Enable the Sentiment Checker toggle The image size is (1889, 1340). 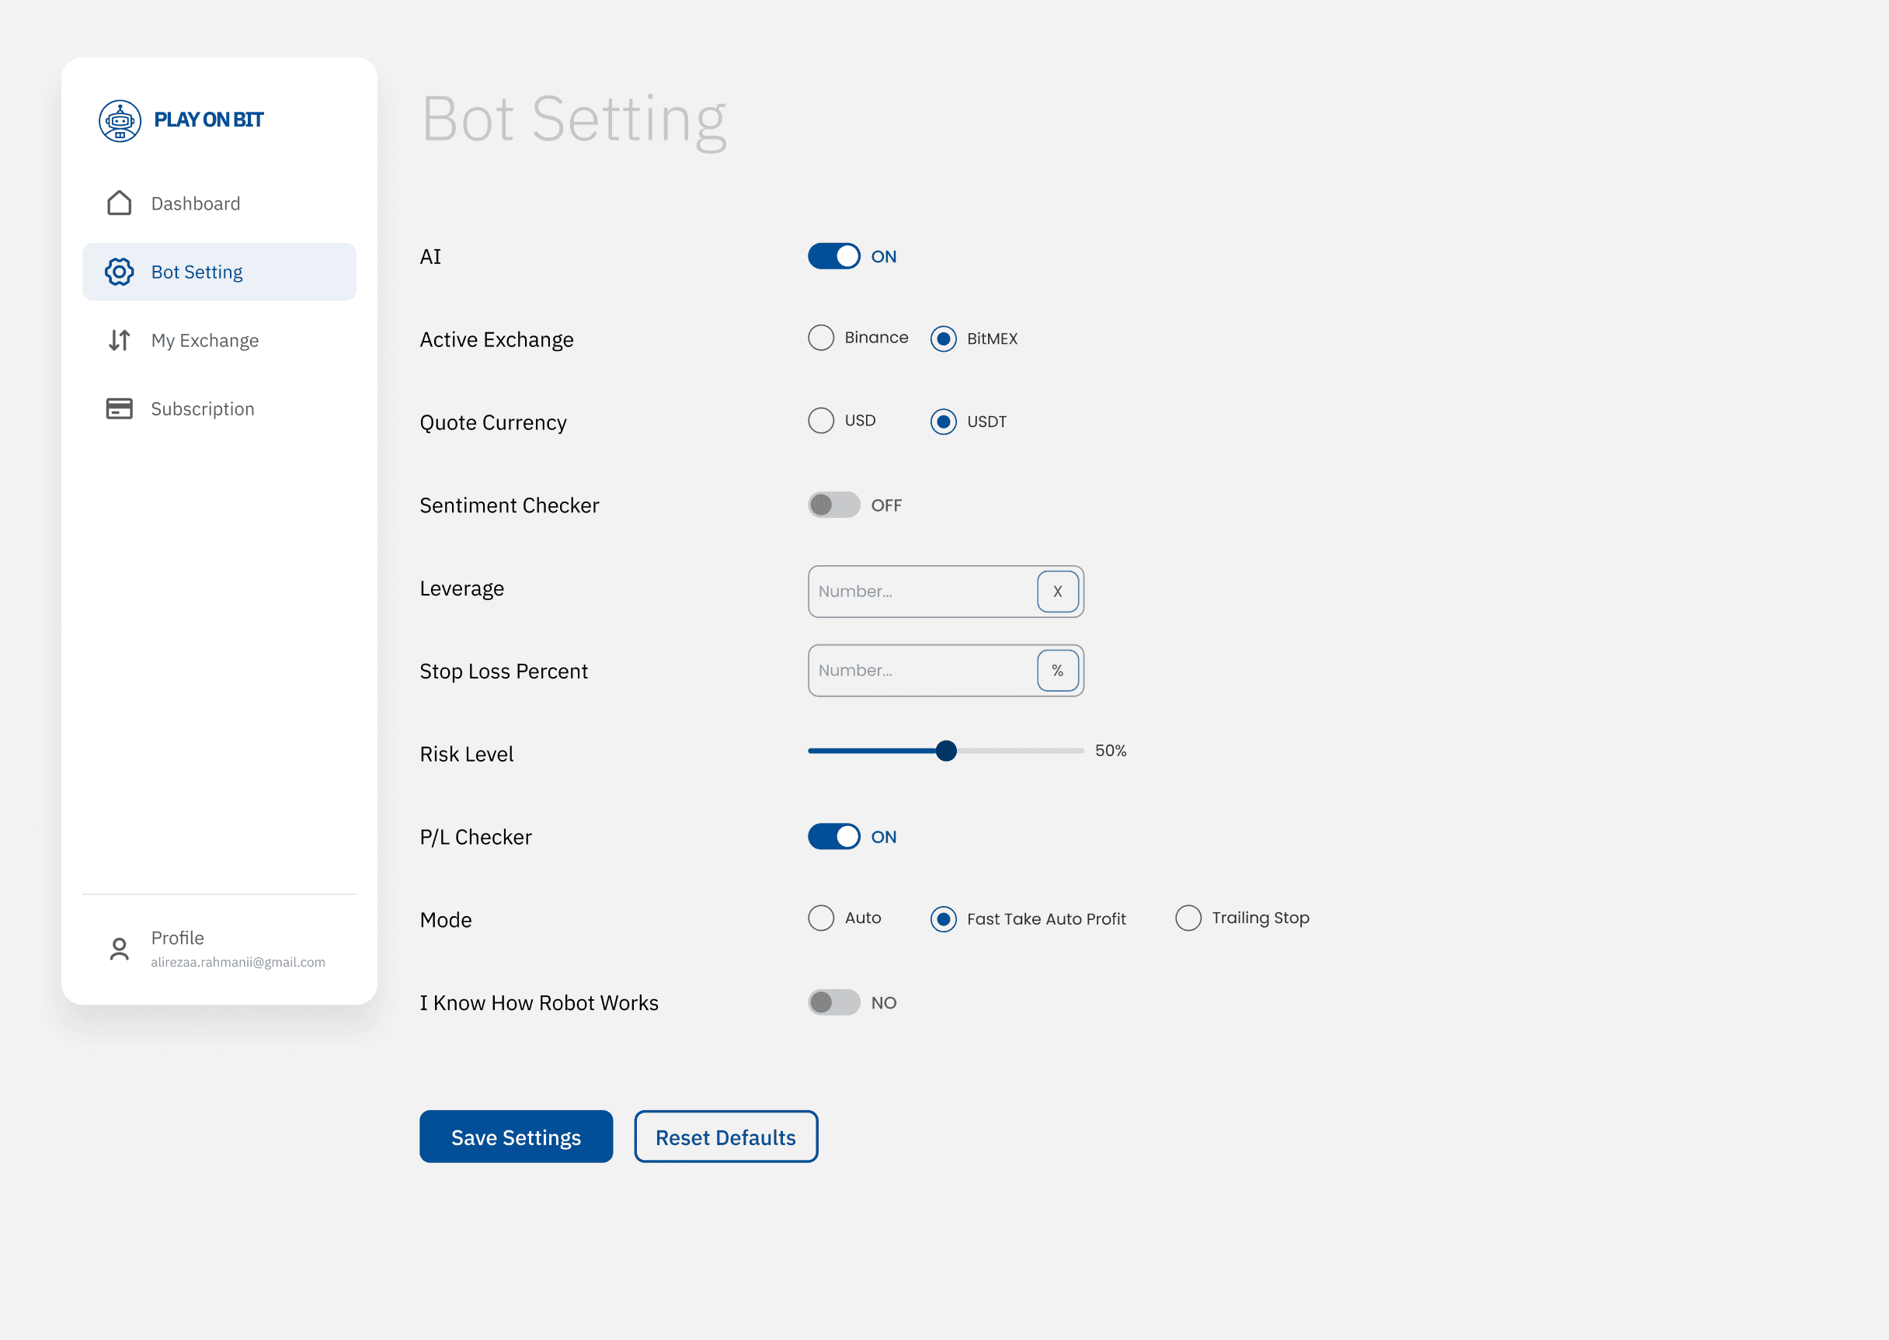(x=834, y=505)
